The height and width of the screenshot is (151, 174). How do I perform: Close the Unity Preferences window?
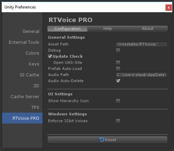(x=169, y=7)
